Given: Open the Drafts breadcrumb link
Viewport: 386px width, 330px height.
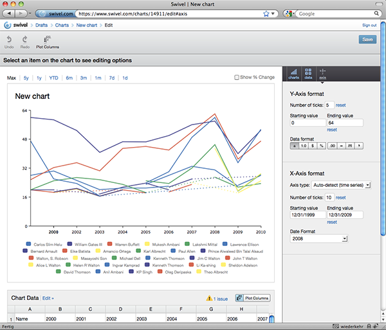Looking at the screenshot, I should click(41, 25).
